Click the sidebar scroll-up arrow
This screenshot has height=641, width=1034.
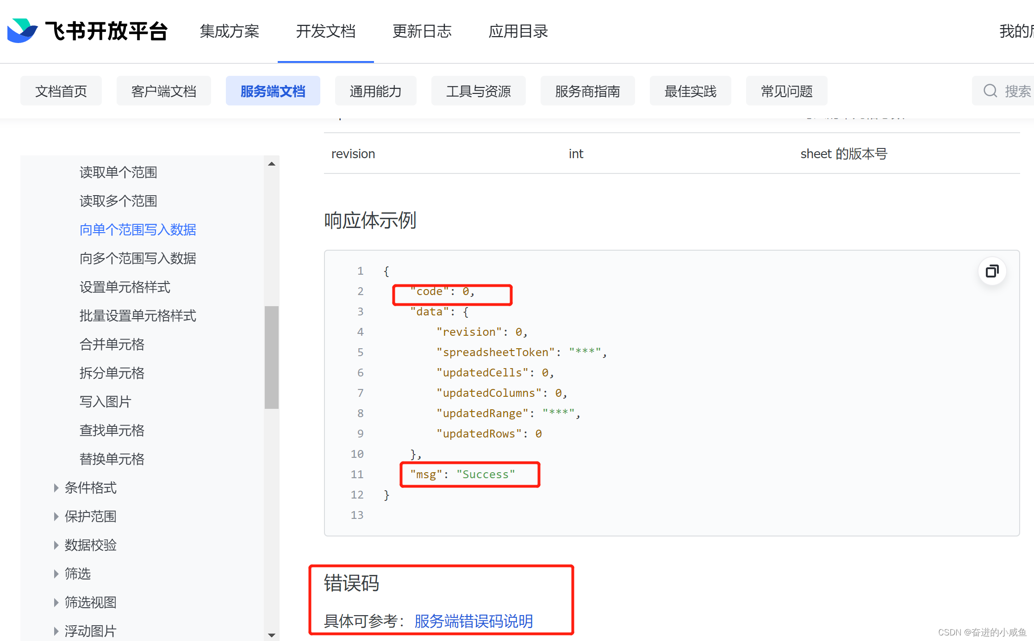tap(272, 164)
